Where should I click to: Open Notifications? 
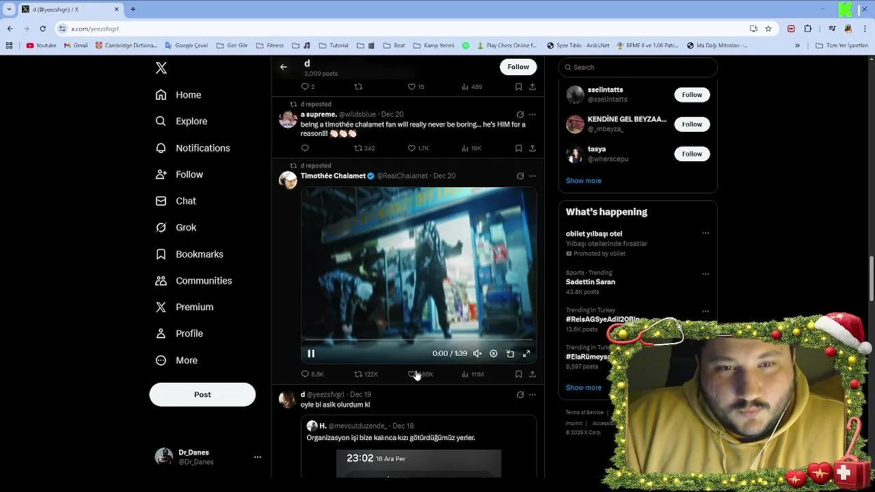point(193,148)
